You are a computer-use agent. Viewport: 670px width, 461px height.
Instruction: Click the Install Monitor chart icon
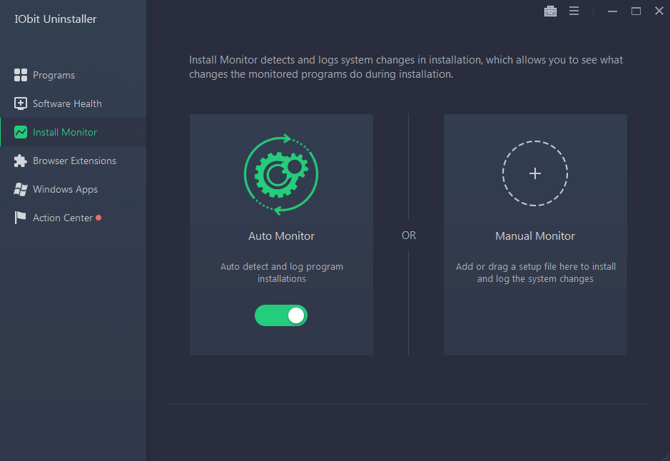click(x=20, y=132)
